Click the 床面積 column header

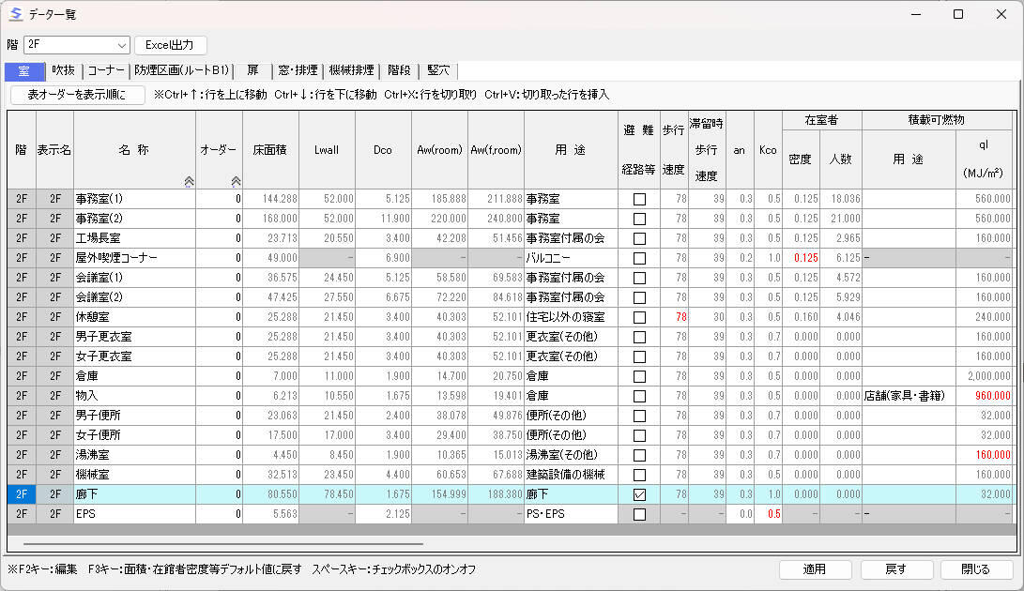click(x=271, y=149)
